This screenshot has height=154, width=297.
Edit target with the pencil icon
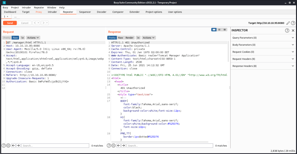tap(288, 23)
